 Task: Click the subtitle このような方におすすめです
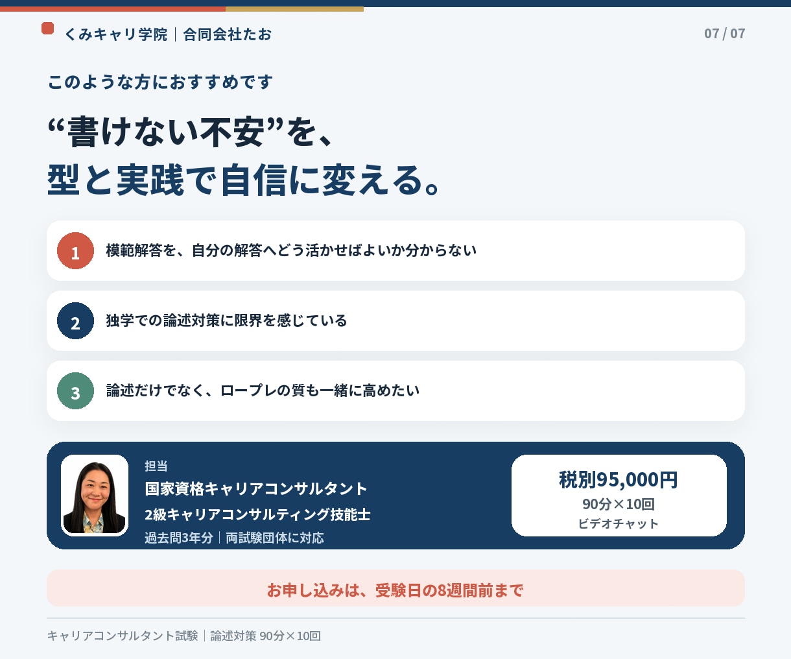tap(160, 82)
